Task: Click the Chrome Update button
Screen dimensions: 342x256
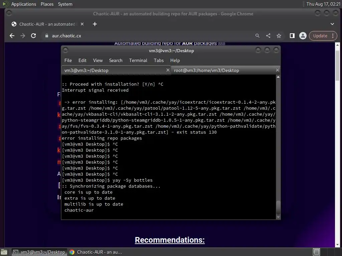Action: point(320,36)
